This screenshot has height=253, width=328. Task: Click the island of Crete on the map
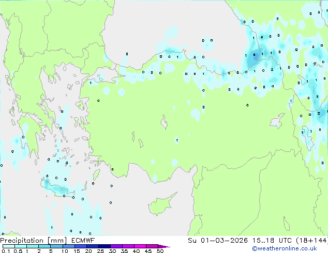tap(57, 189)
